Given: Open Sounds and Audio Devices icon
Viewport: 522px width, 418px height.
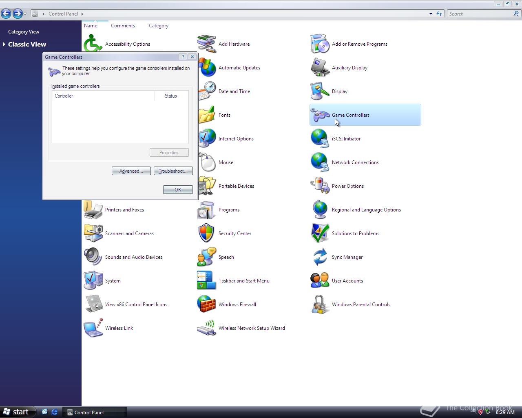Looking at the screenshot, I should coord(93,257).
